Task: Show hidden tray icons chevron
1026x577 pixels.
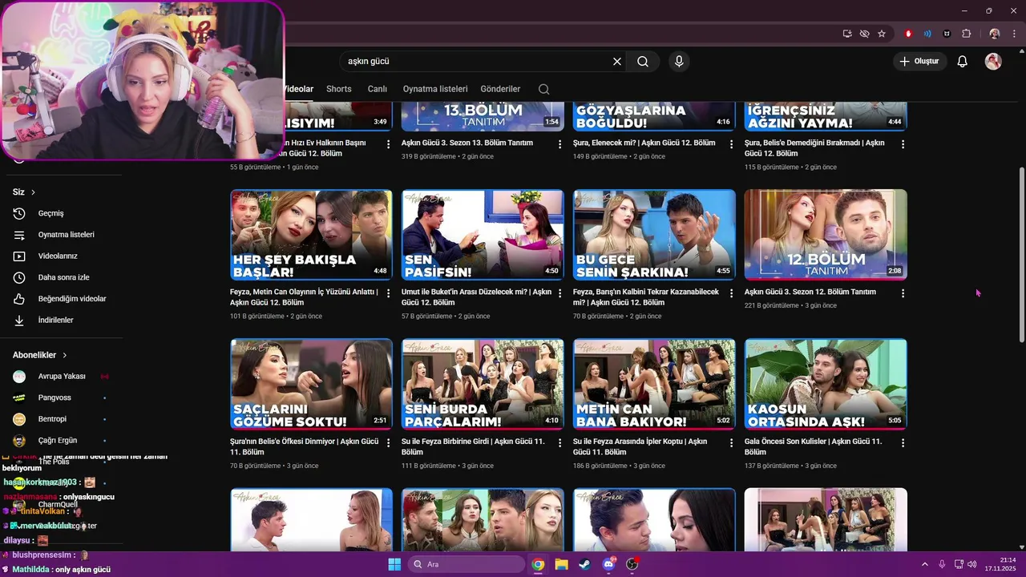Action: 924,564
